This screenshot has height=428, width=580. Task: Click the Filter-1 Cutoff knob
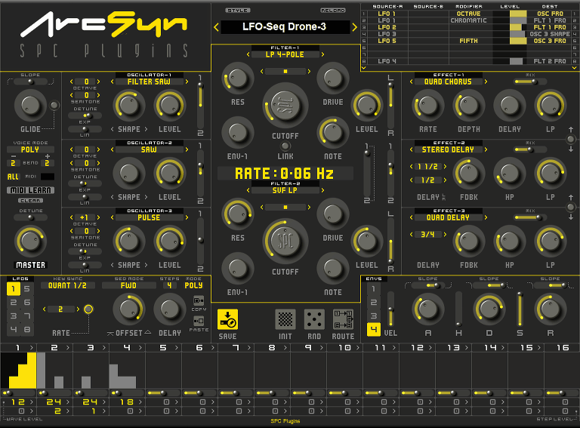tap(285, 106)
